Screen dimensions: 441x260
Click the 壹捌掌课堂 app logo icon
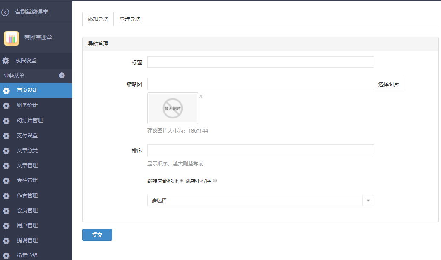pos(12,38)
